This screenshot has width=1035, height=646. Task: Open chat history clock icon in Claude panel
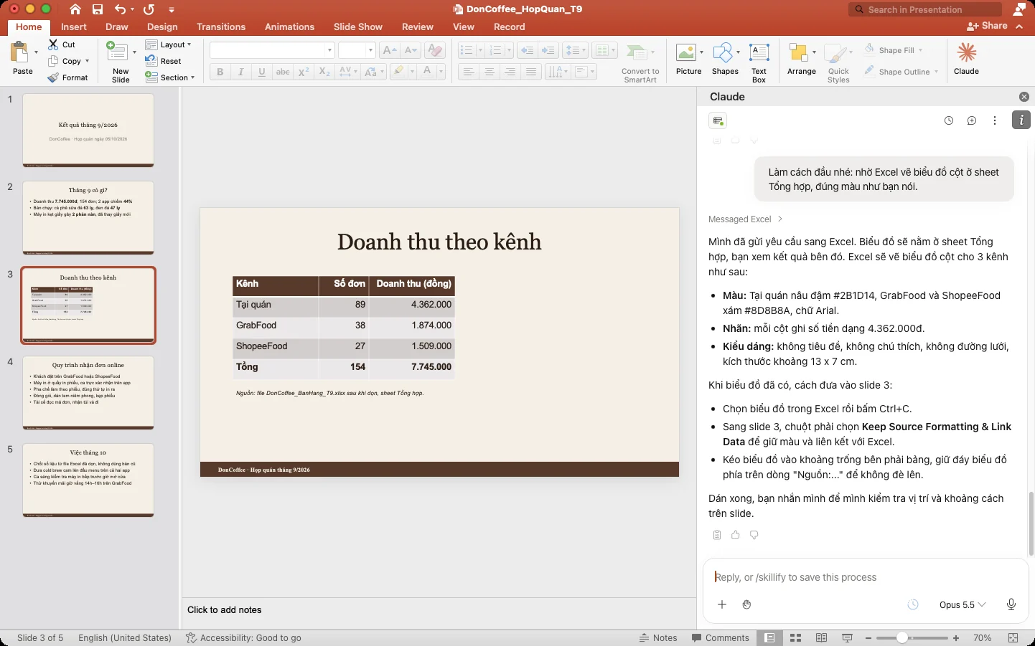point(949,120)
